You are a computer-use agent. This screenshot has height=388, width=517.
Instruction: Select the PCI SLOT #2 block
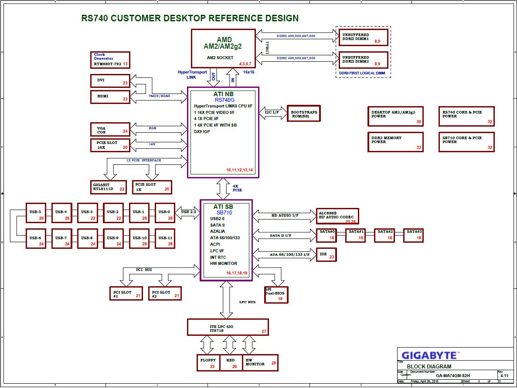point(165,293)
